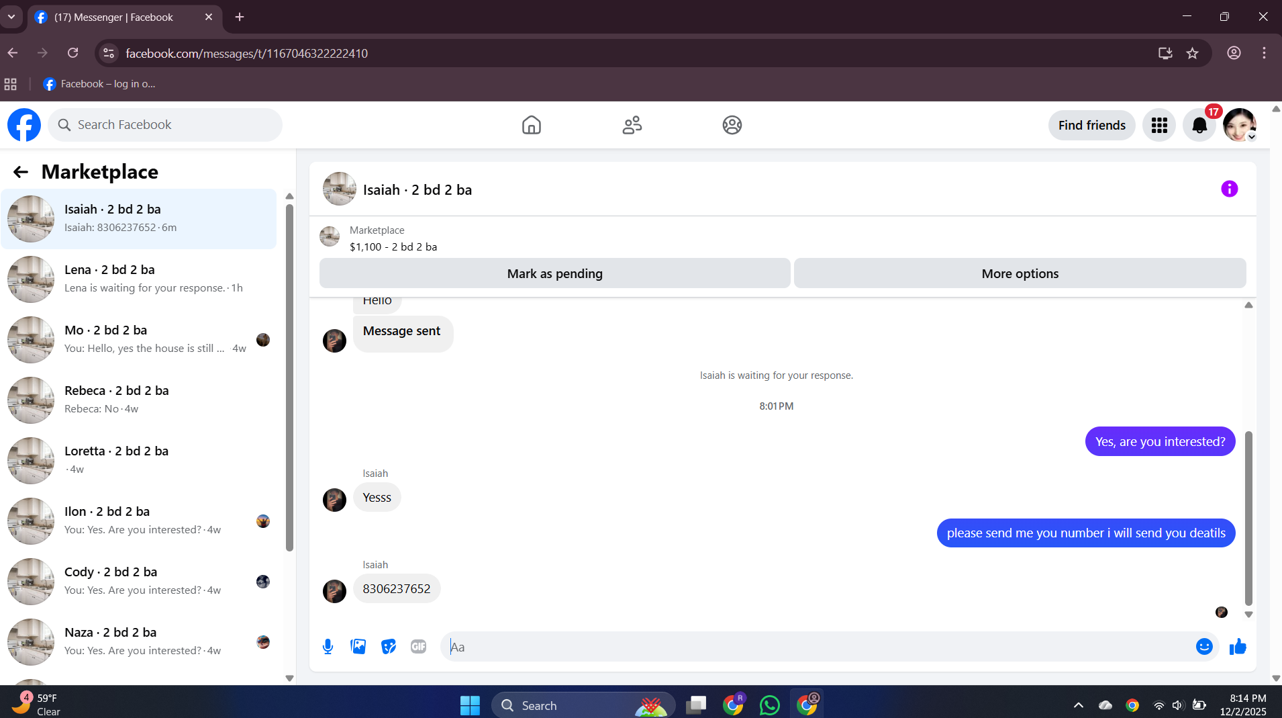
Task: Send a thumbs-up like
Action: pos(1238,647)
